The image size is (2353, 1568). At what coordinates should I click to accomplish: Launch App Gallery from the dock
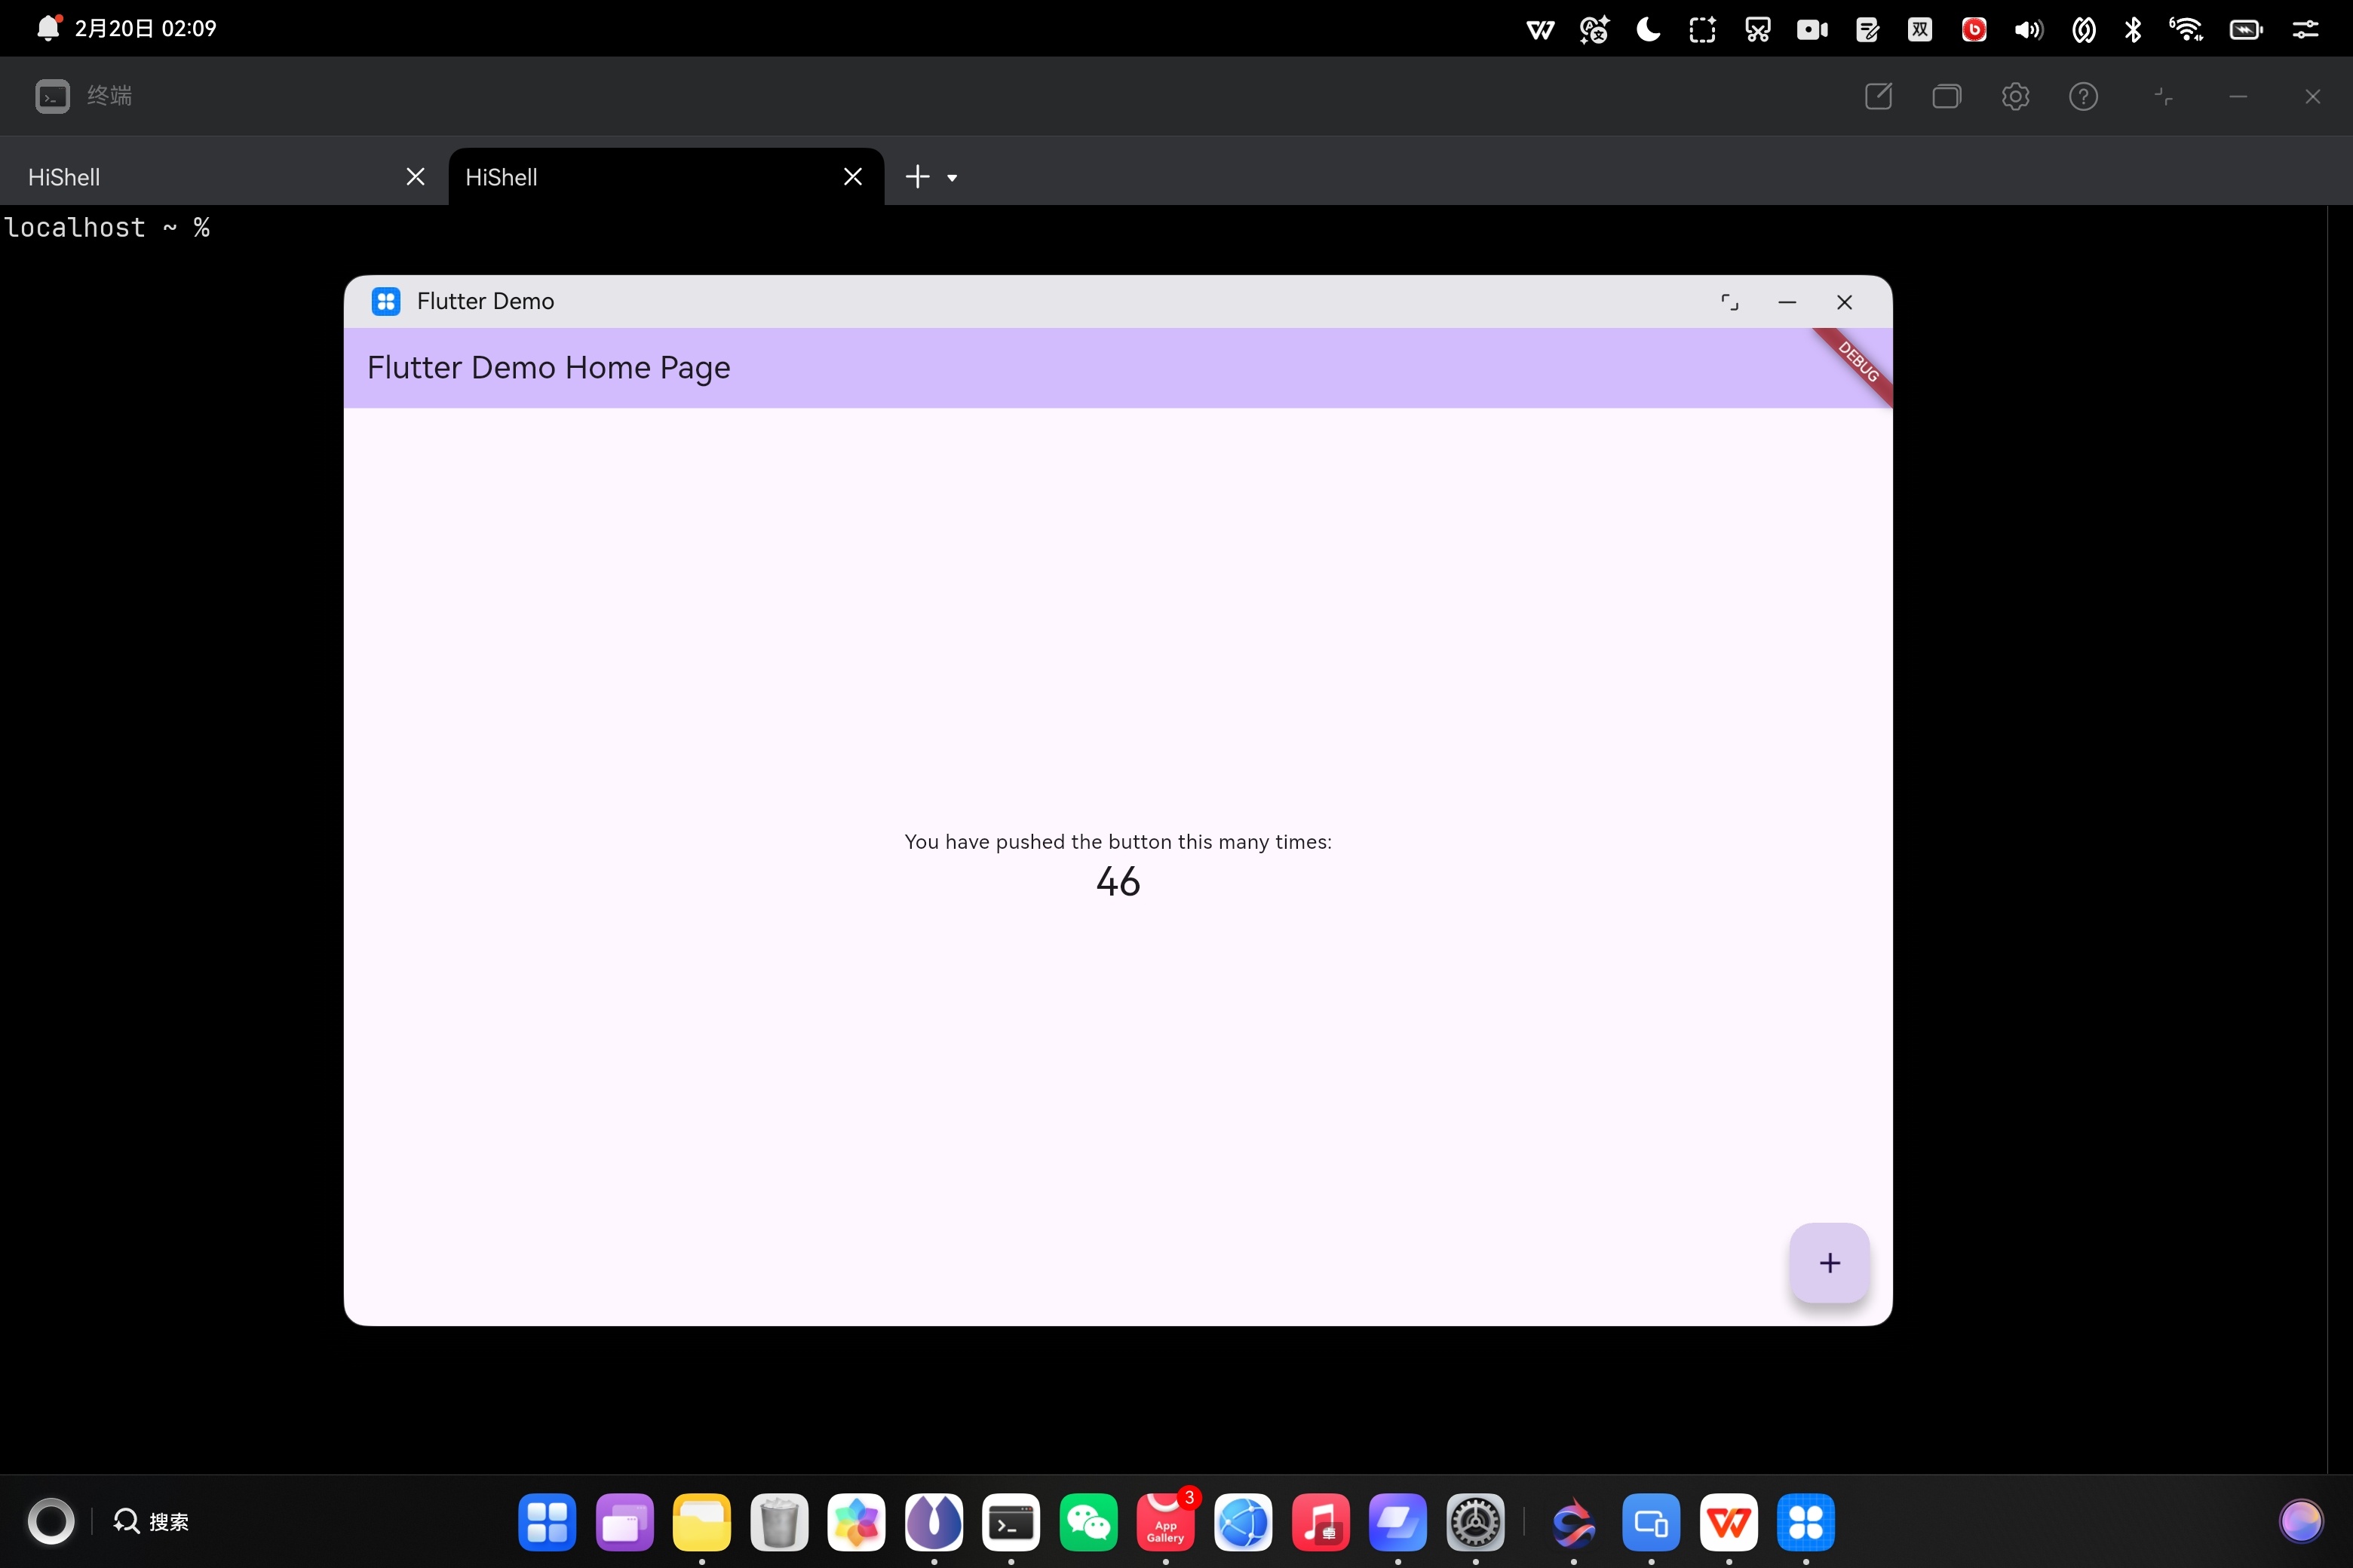tap(1165, 1522)
